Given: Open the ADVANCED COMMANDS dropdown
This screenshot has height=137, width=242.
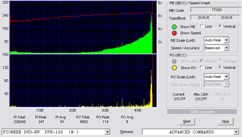Looking at the screenshot, I should click(236, 132).
